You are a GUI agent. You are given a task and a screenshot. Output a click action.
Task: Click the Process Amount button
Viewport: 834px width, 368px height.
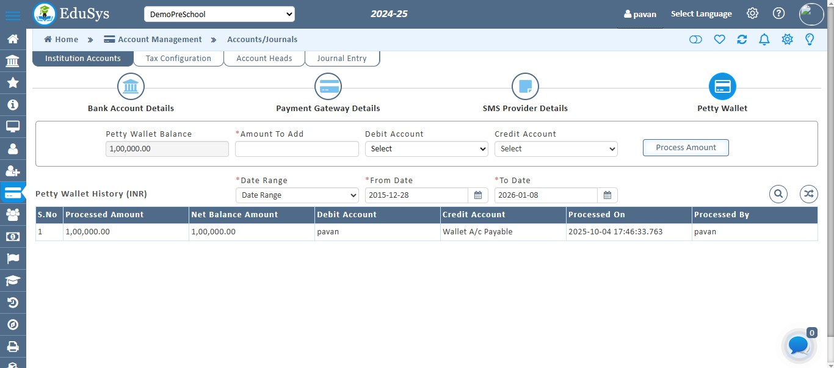point(685,147)
